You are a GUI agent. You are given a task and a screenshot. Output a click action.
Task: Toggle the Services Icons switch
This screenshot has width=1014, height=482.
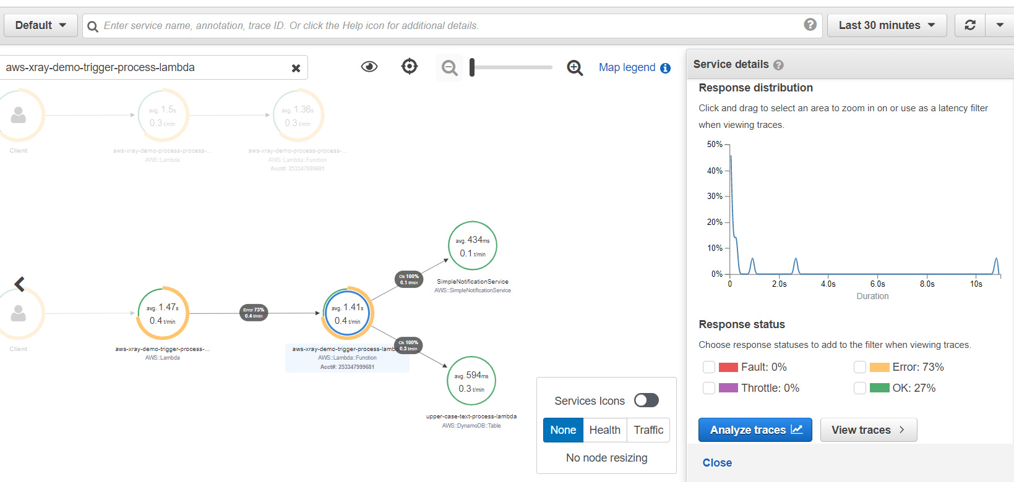[x=647, y=400]
